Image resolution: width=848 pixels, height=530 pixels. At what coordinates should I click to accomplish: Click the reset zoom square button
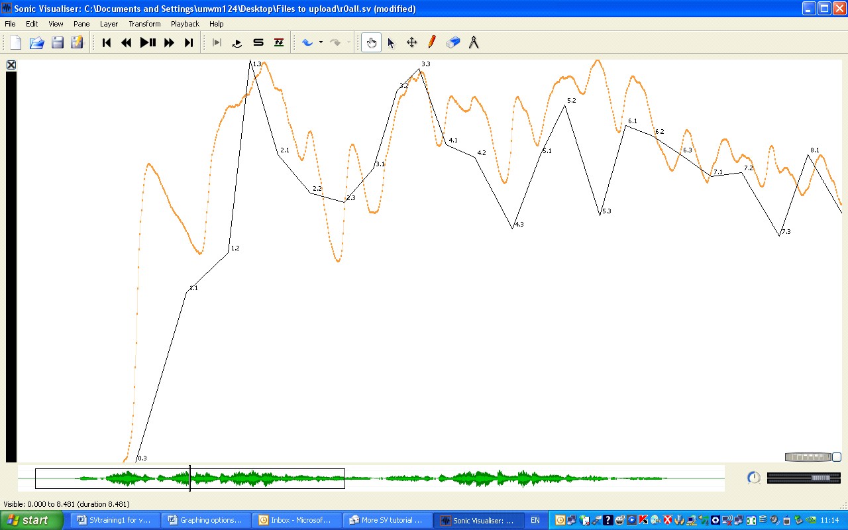pyautogui.click(x=837, y=457)
